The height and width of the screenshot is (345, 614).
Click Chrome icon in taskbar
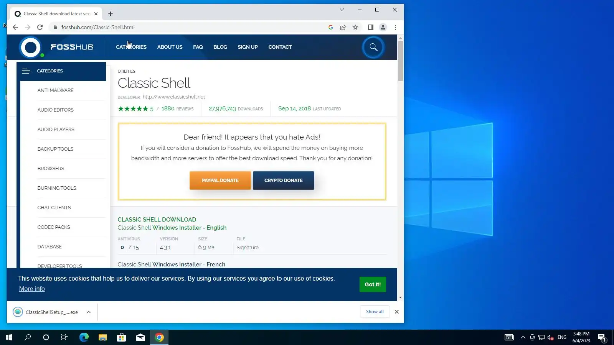coord(159,337)
